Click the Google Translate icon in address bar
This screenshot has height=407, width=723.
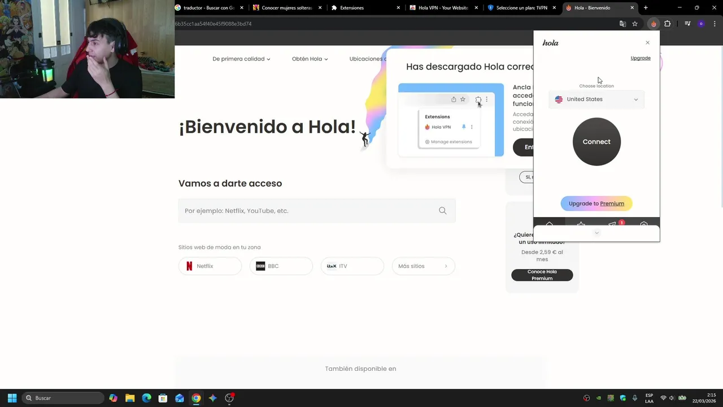coord(622,24)
